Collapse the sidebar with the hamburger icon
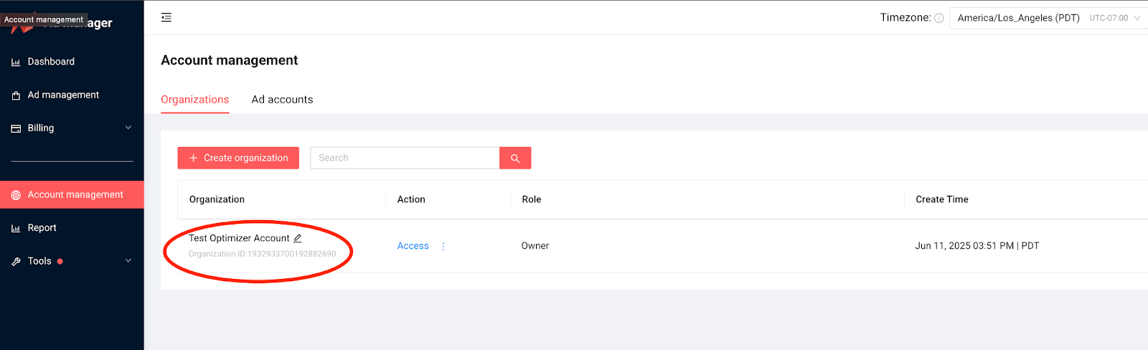Screen dimensions: 1148x350 pyautogui.click(x=166, y=17)
